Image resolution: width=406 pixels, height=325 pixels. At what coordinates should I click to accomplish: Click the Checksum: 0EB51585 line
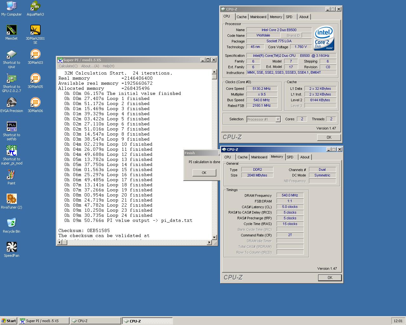84,230
